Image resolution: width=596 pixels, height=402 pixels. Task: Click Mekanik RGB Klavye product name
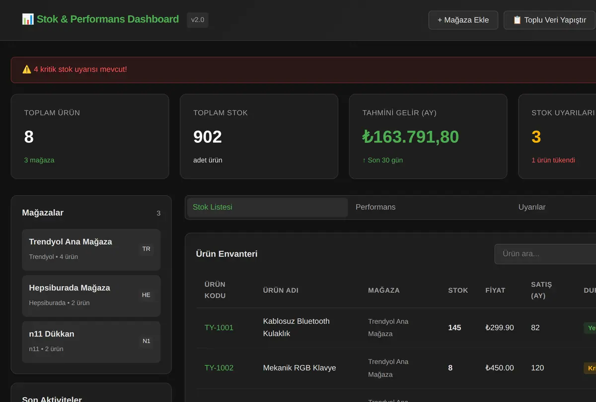pyautogui.click(x=299, y=368)
